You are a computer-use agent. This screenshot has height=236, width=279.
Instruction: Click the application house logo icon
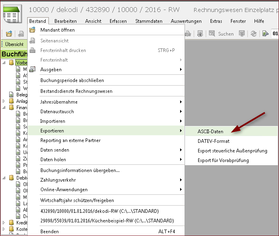[12, 14]
